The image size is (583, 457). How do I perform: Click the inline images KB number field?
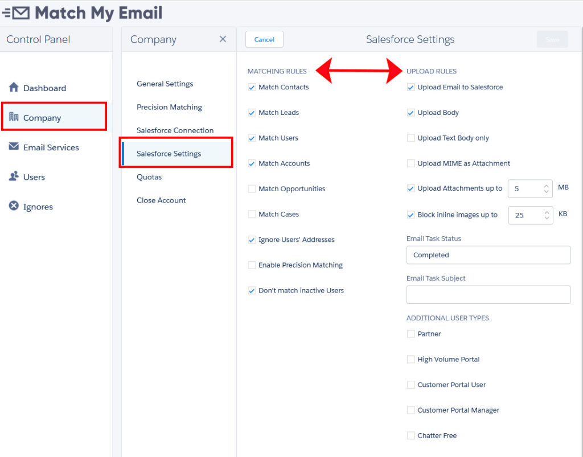[x=531, y=215]
